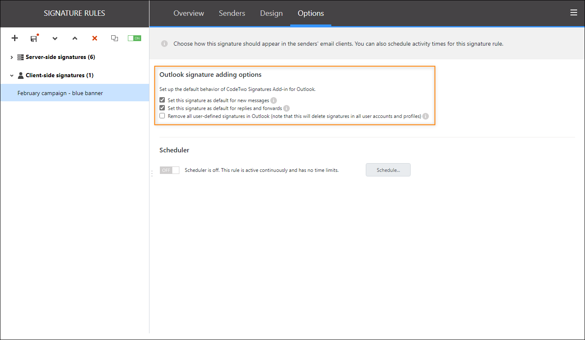The height and width of the screenshot is (340, 585).
Task: Expand the Server-side signatures group
Action: point(12,57)
